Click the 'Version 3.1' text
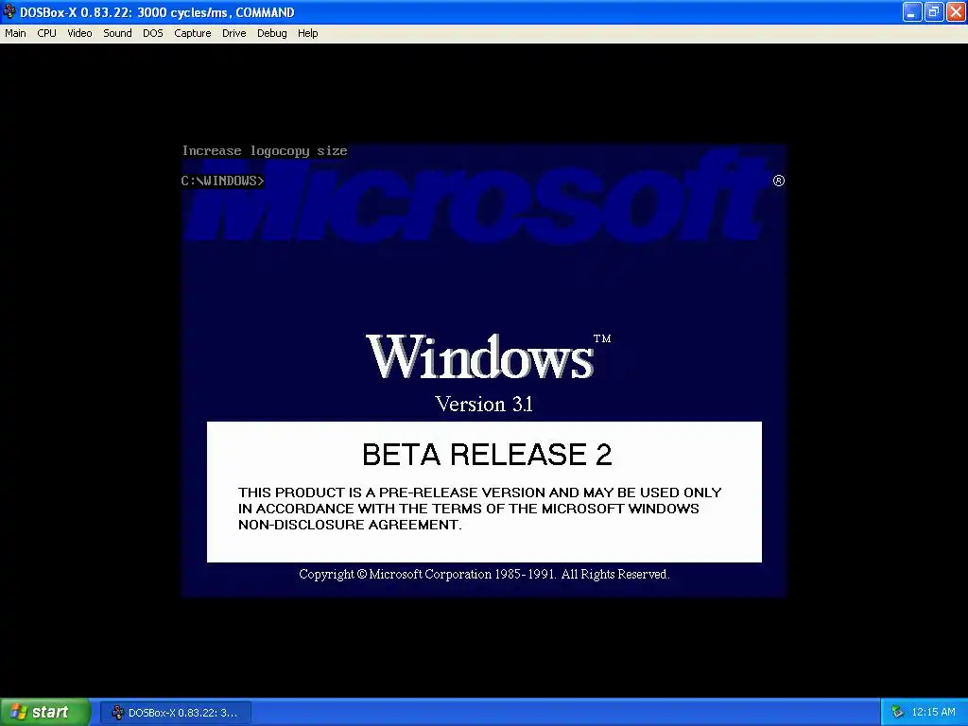The width and height of the screenshot is (968, 726). [484, 404]
